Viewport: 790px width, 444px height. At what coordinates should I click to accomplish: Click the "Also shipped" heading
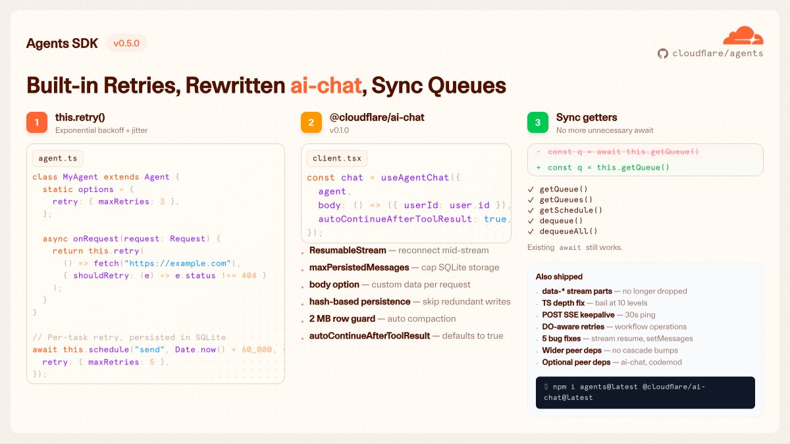tap(559, 277)
